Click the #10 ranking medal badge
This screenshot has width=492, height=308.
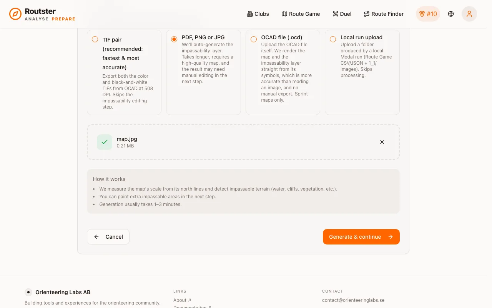(x=428, y=14)
